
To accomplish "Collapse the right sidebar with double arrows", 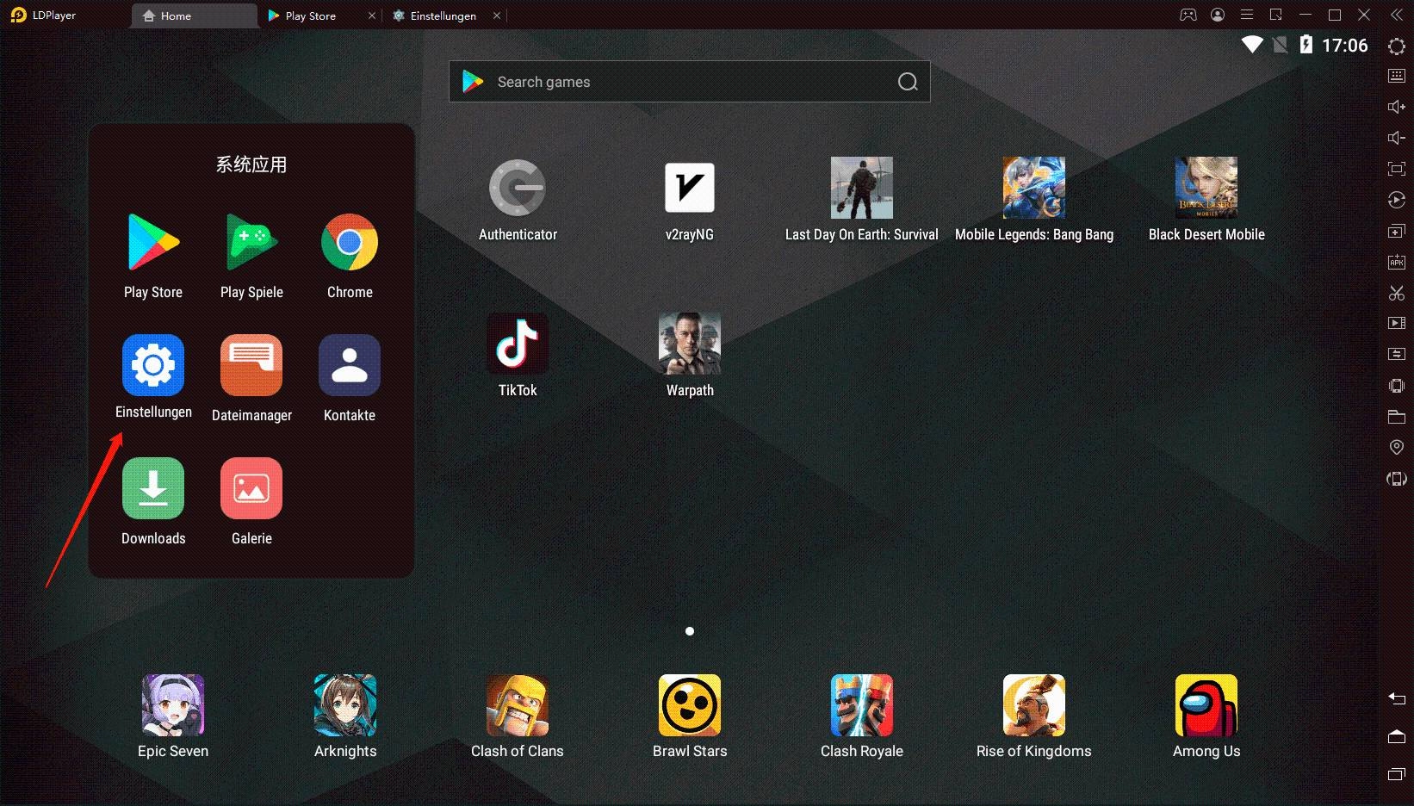I will click(x=1397, y=15).
